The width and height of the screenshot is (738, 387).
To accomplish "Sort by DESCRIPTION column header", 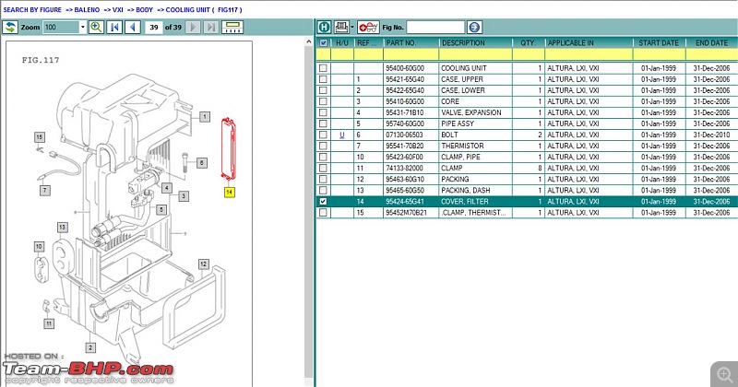I will (475, 42).
